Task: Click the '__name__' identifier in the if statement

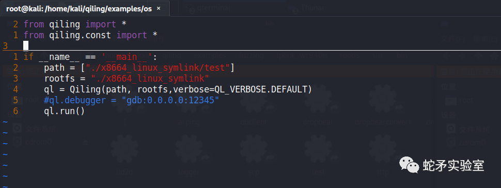Action: (59, 57)
